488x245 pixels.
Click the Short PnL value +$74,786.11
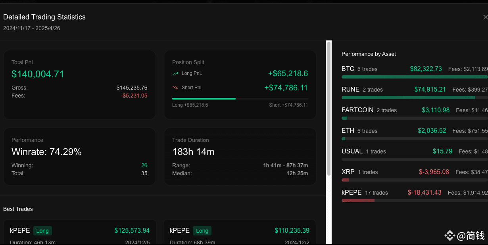[x=286, y=88]
